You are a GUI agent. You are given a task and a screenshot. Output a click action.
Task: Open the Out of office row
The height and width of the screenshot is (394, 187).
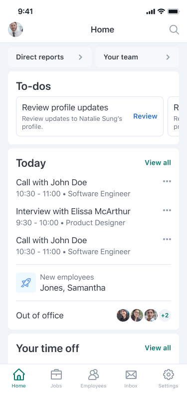point(93,316)
